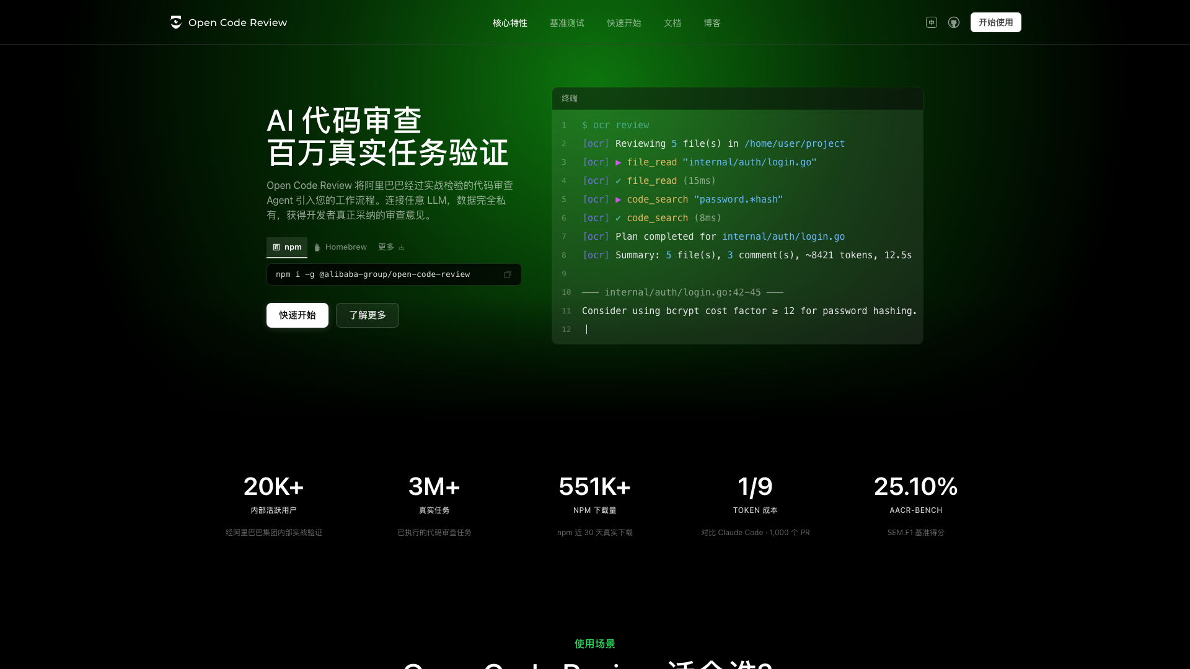This screenshot has height=669, width=1190.
Task: Open the 核心特性 nav item
Action: pos(510,23)
